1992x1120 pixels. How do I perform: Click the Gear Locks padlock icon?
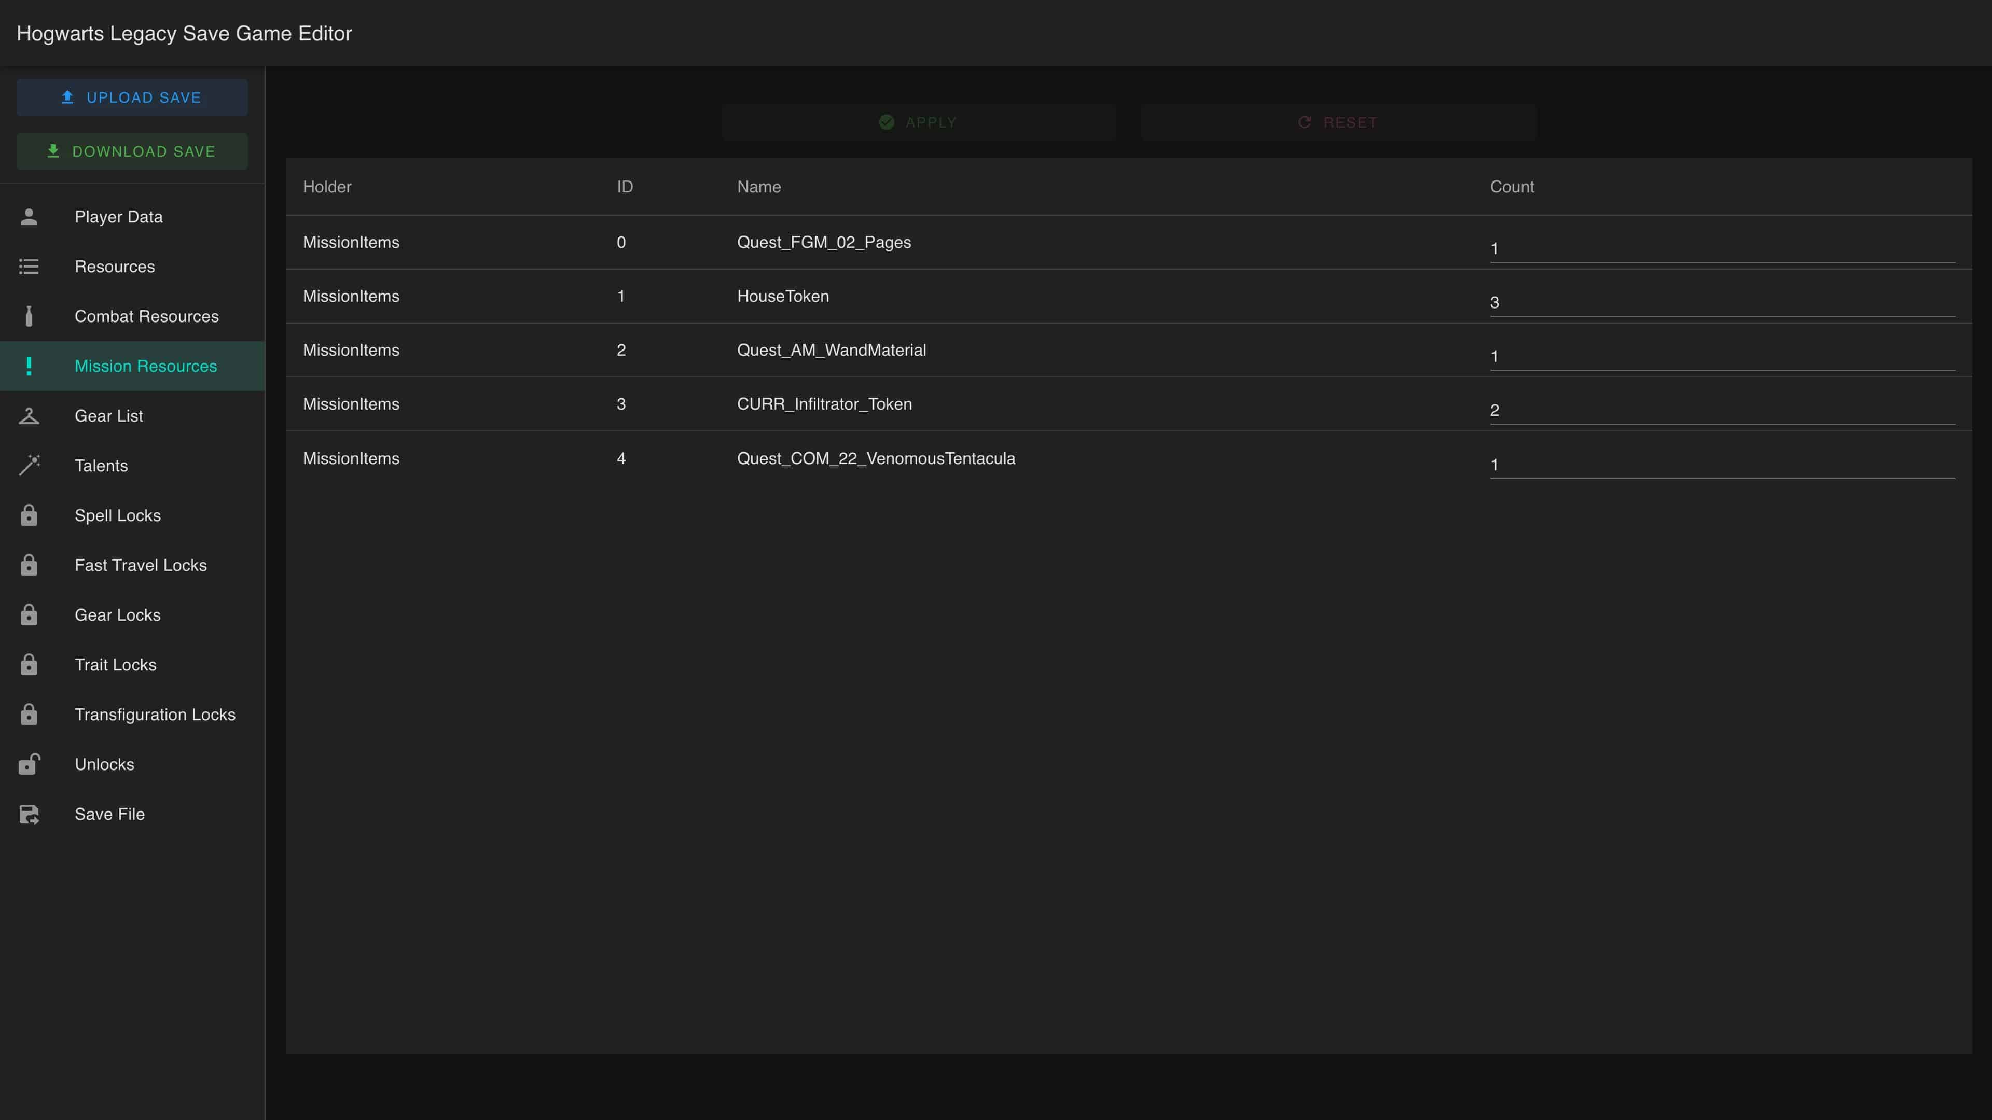point(29,614)
